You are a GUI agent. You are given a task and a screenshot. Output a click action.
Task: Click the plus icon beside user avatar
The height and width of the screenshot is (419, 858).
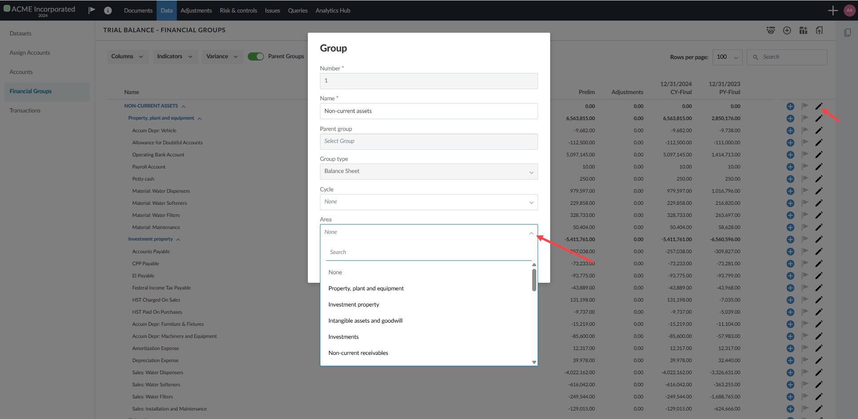click(x=833, y=10)
